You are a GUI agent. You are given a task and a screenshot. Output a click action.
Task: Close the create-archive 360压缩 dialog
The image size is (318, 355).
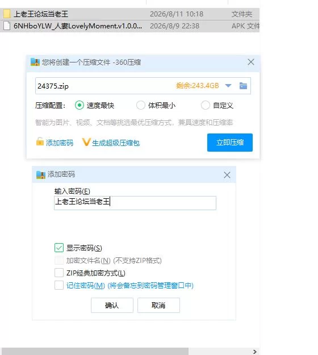point(251,62)
